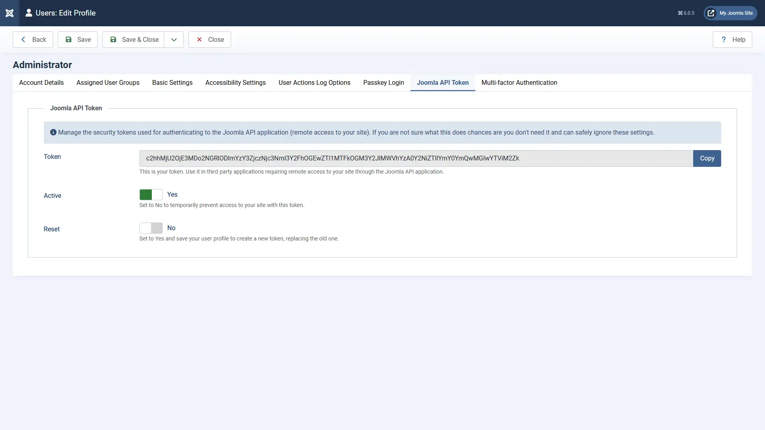Expand the Save & Close dropdown arrow
The width and height of the screenshot is (765, 430).
(x=174, y=39)
